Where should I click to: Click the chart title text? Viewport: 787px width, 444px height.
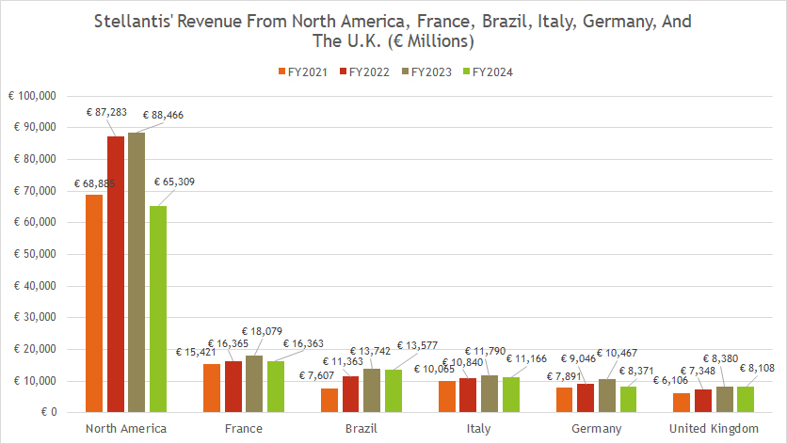tap(393, 31)
